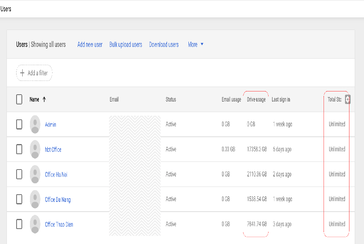Image resolution: width=364 pixels, height=244 pixels.
Task: Open Add new user link
Action: 90,45
